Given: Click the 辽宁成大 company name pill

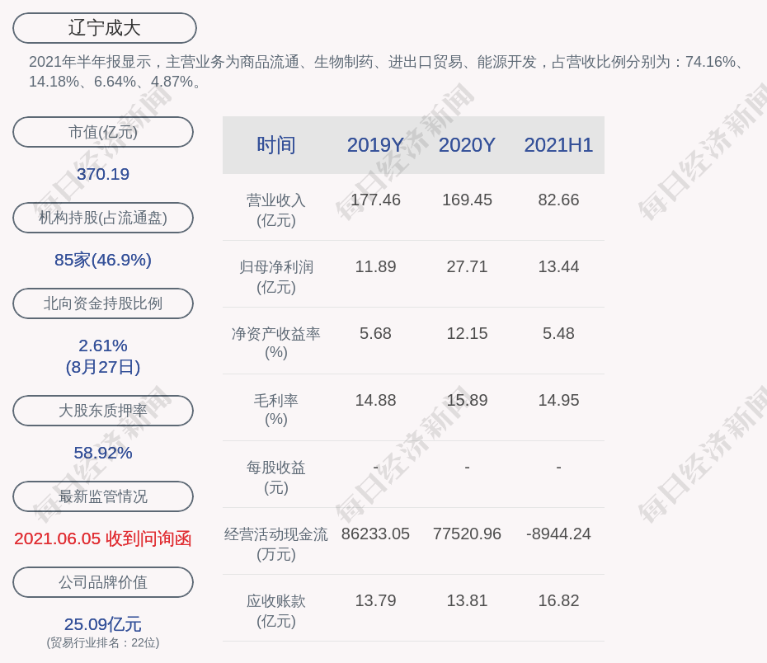Looking at the screenshot, I should tap(104, 28).
